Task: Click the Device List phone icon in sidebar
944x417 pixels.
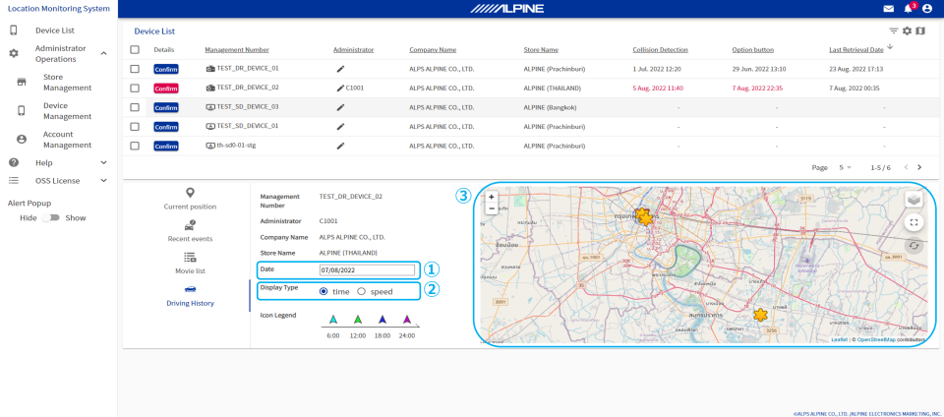Action: (x=13, y=30)
